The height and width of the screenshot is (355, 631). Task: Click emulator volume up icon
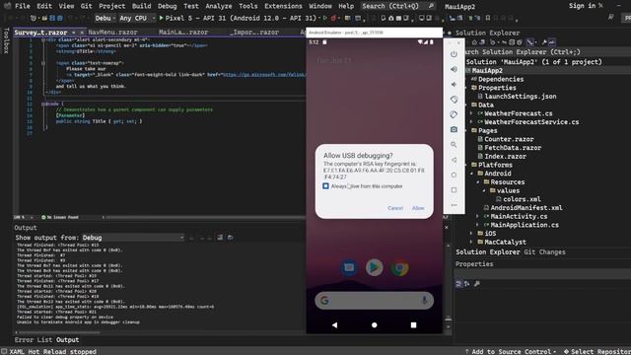coord(454,69)
